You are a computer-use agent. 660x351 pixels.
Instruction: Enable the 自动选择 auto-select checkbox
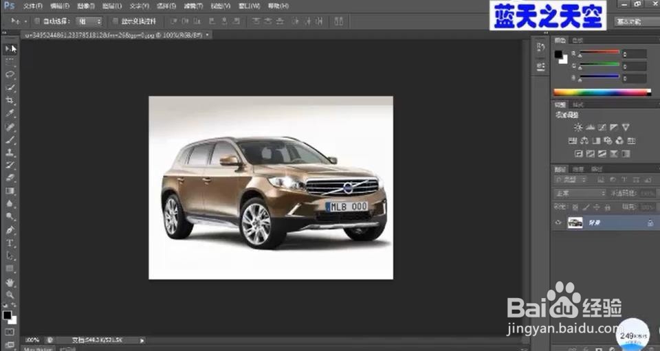point(37,21)
